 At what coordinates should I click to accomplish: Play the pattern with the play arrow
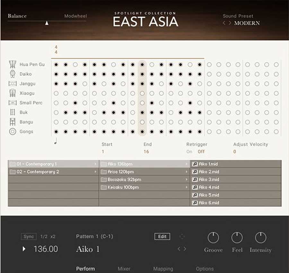pos(24,249)
